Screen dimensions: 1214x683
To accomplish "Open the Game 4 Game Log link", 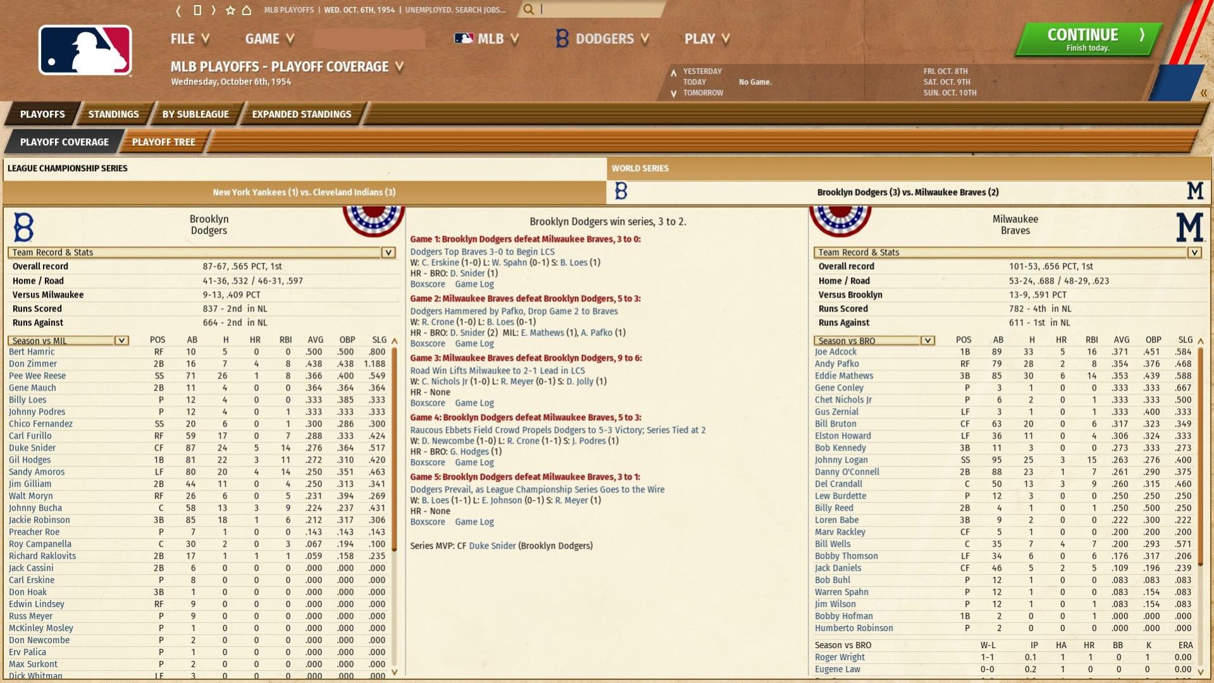I will click(x=474, y=463).
